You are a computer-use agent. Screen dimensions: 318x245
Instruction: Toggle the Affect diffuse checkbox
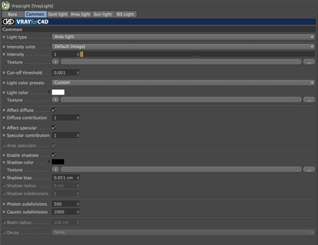(54, 110)
